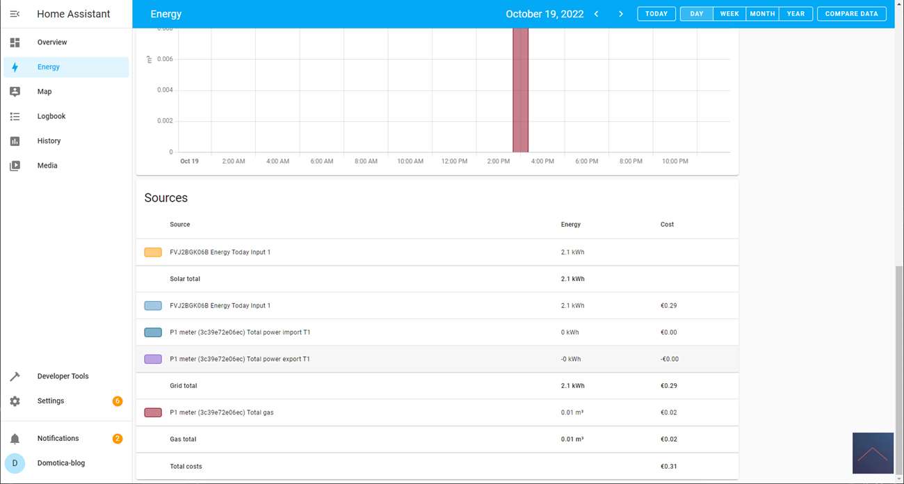Switch the period to Month

coord(762,14)
